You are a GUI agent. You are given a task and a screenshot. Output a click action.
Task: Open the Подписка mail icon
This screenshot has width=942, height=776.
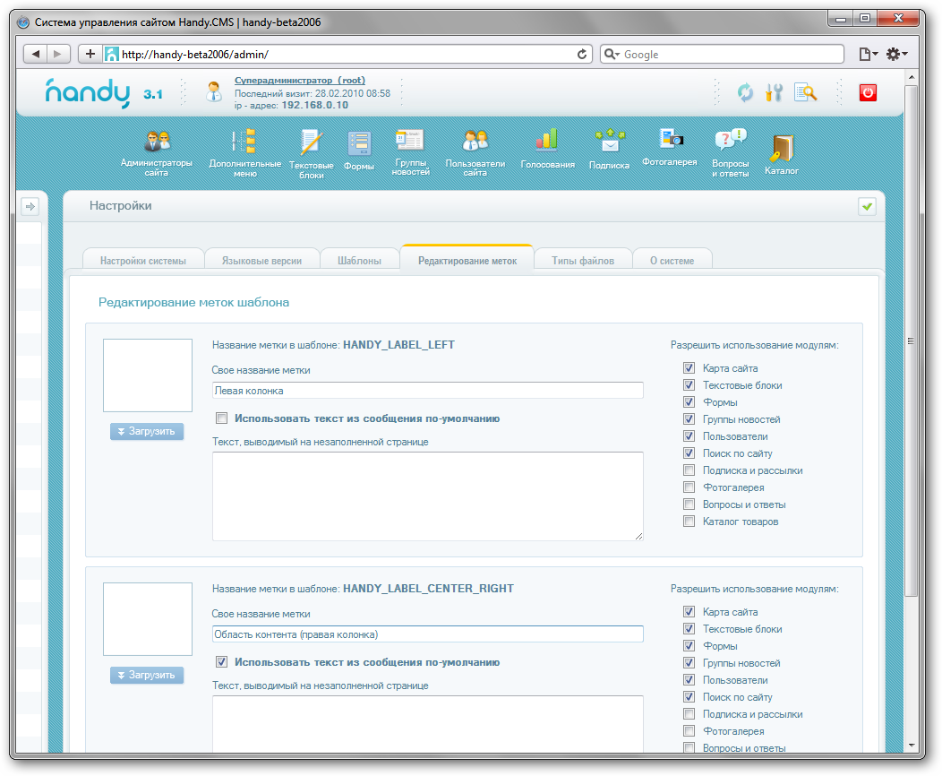pyautogui.click(x=609, y=141)
